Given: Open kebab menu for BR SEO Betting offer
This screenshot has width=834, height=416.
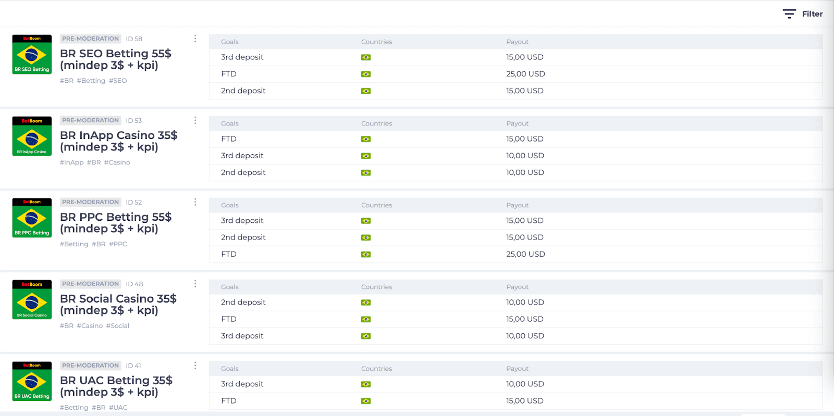Looking at the screenshot, I should click(195, 39).
